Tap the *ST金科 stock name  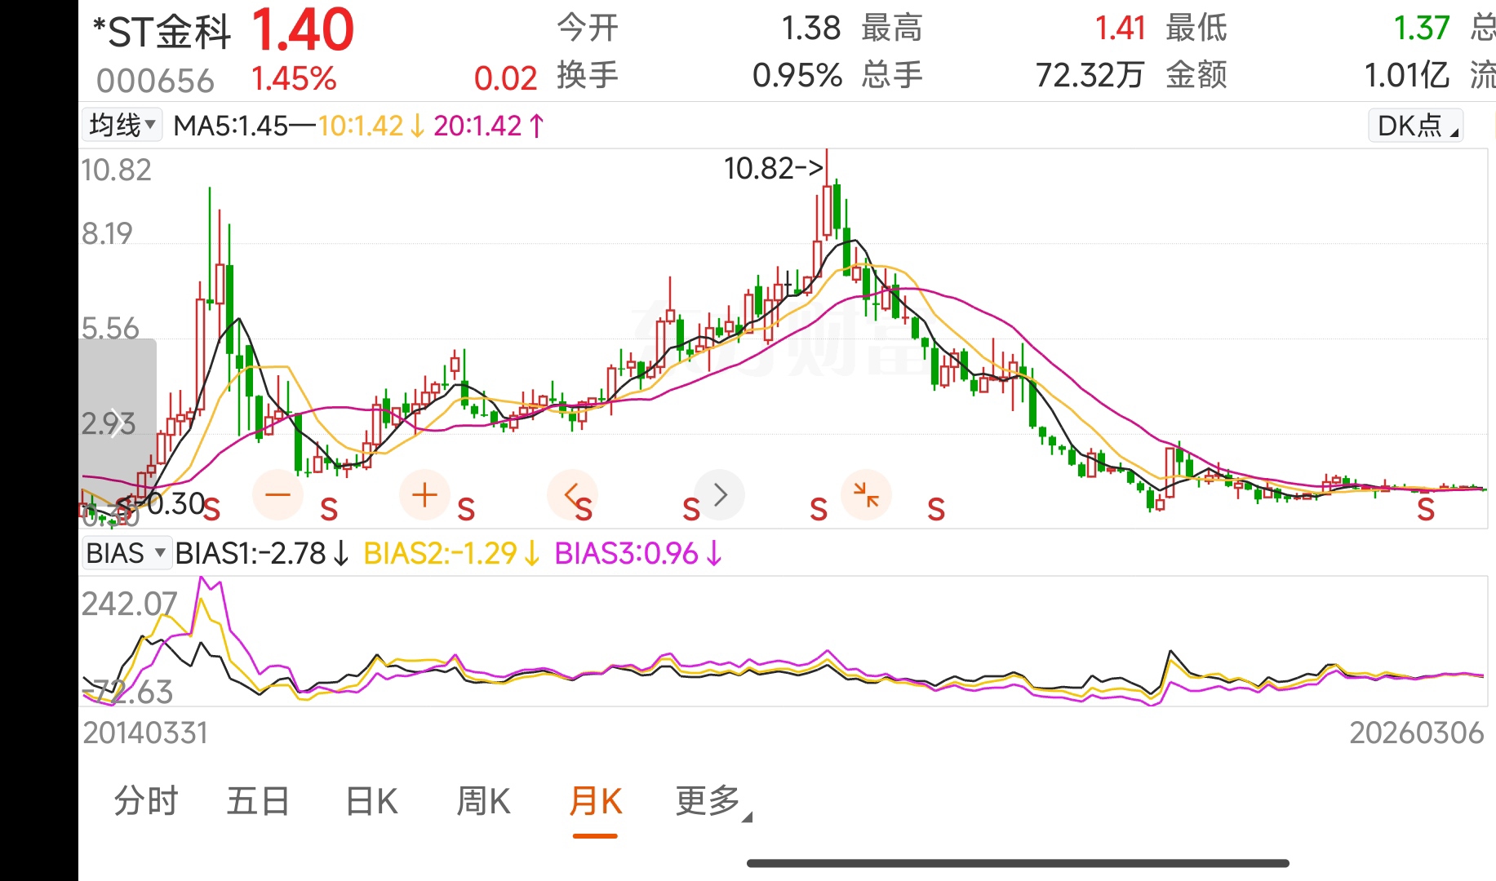(162, 33)
